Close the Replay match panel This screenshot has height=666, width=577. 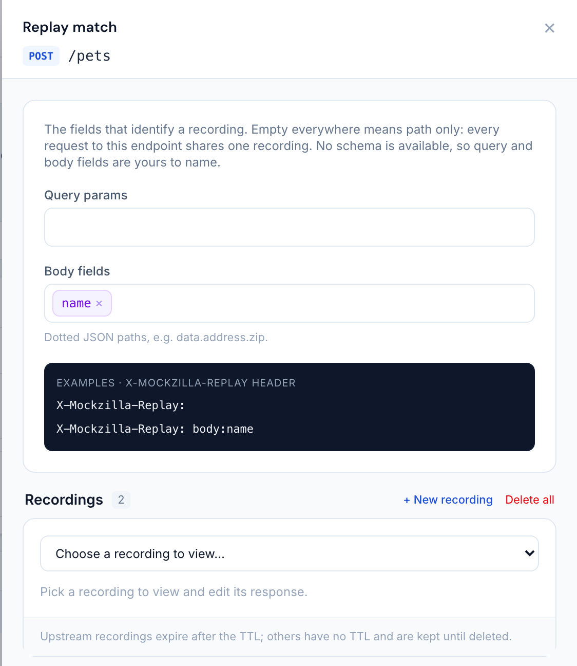coord(549,28)
